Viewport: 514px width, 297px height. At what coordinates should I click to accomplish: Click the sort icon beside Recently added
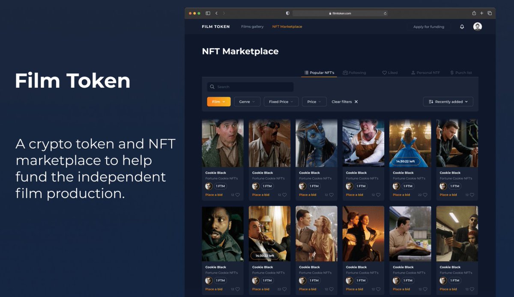point(430,102)
